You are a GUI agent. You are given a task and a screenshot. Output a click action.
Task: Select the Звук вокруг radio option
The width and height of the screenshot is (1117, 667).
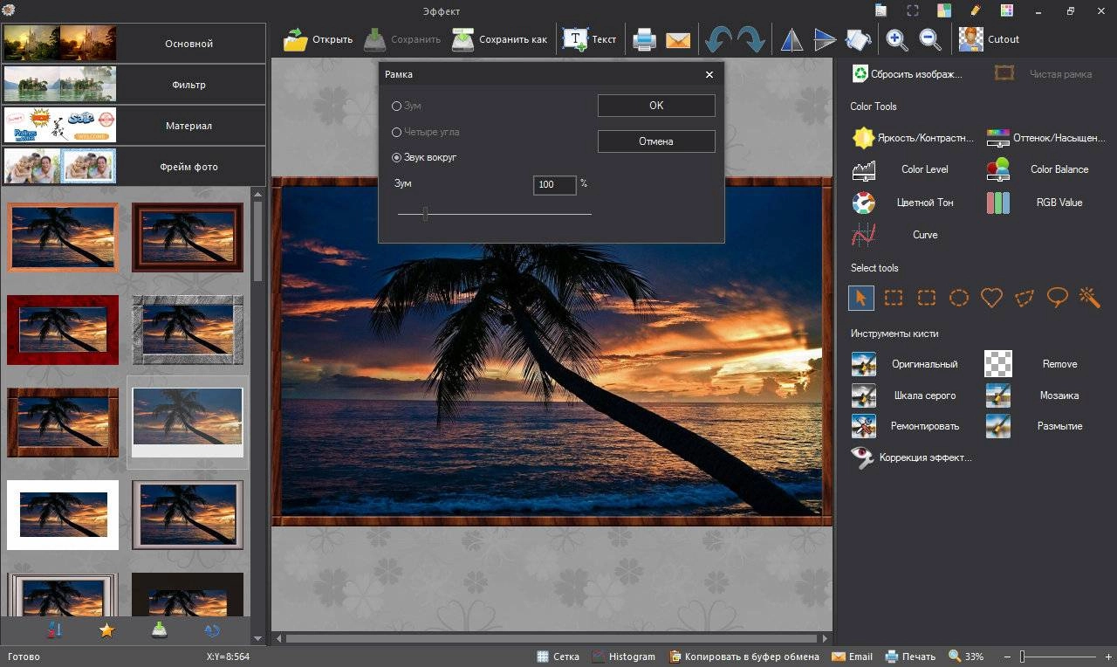click(x=424, y=157)
